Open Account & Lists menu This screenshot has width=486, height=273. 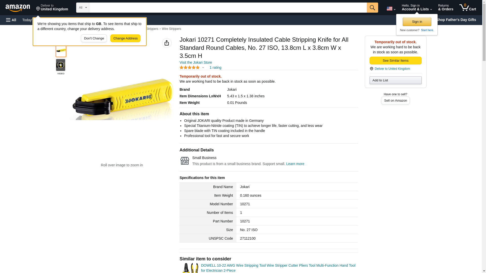pyautogui.click(x=417, y=8)
